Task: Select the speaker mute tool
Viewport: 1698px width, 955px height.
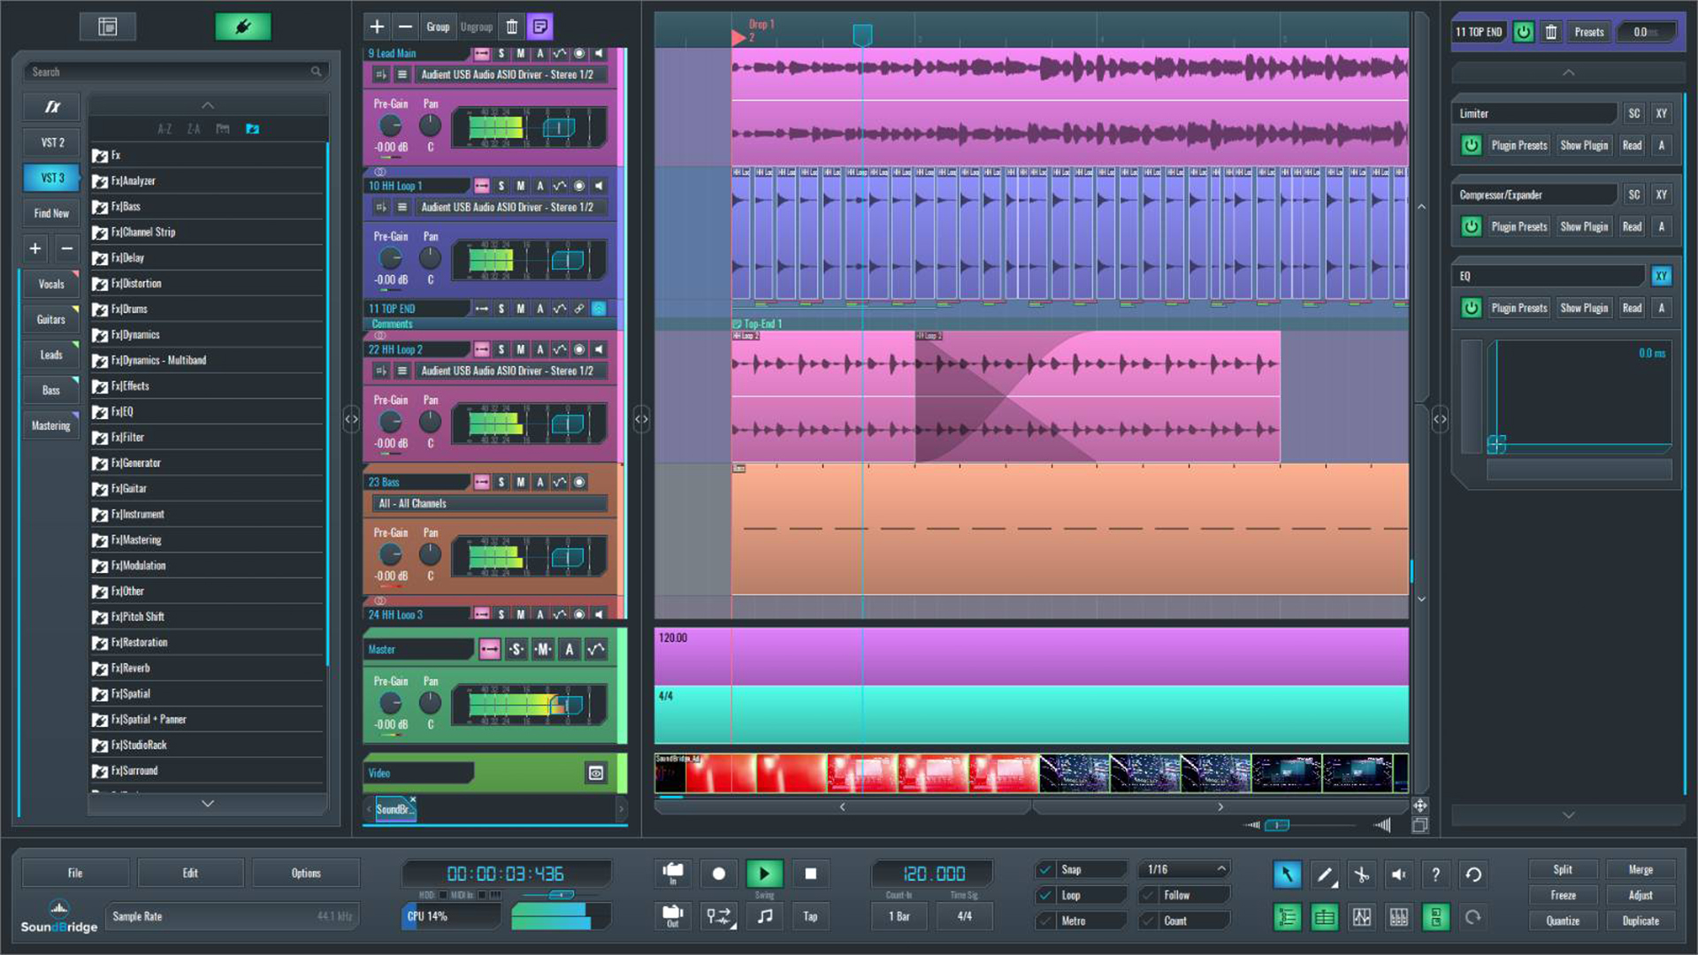Action: [1398, 875]
